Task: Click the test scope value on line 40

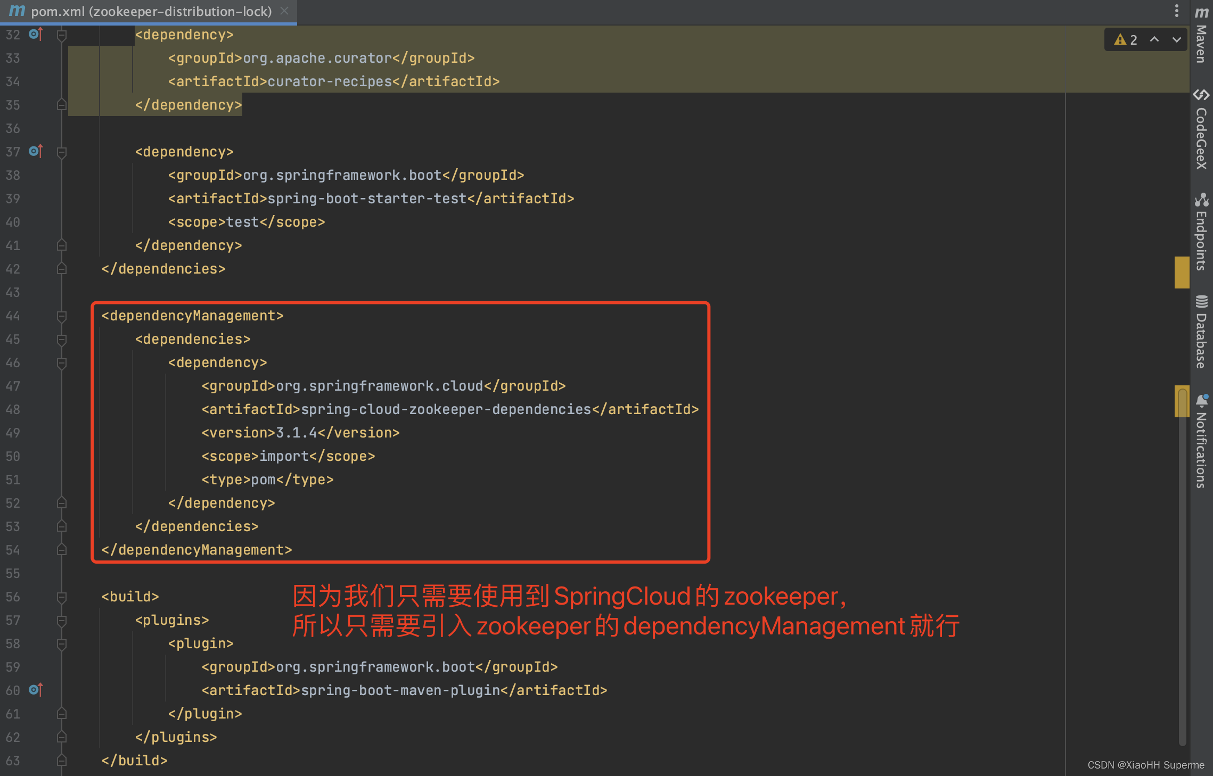Action: (x=243, y=222)
